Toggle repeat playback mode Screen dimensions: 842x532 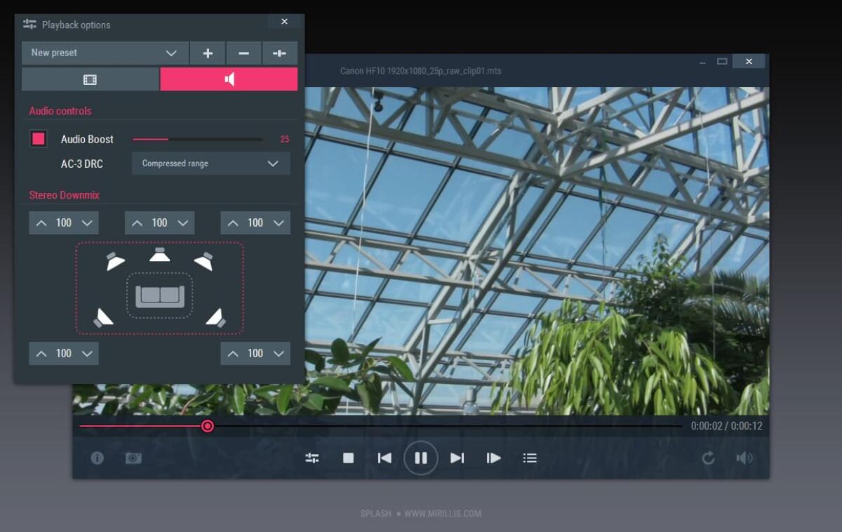709,458
